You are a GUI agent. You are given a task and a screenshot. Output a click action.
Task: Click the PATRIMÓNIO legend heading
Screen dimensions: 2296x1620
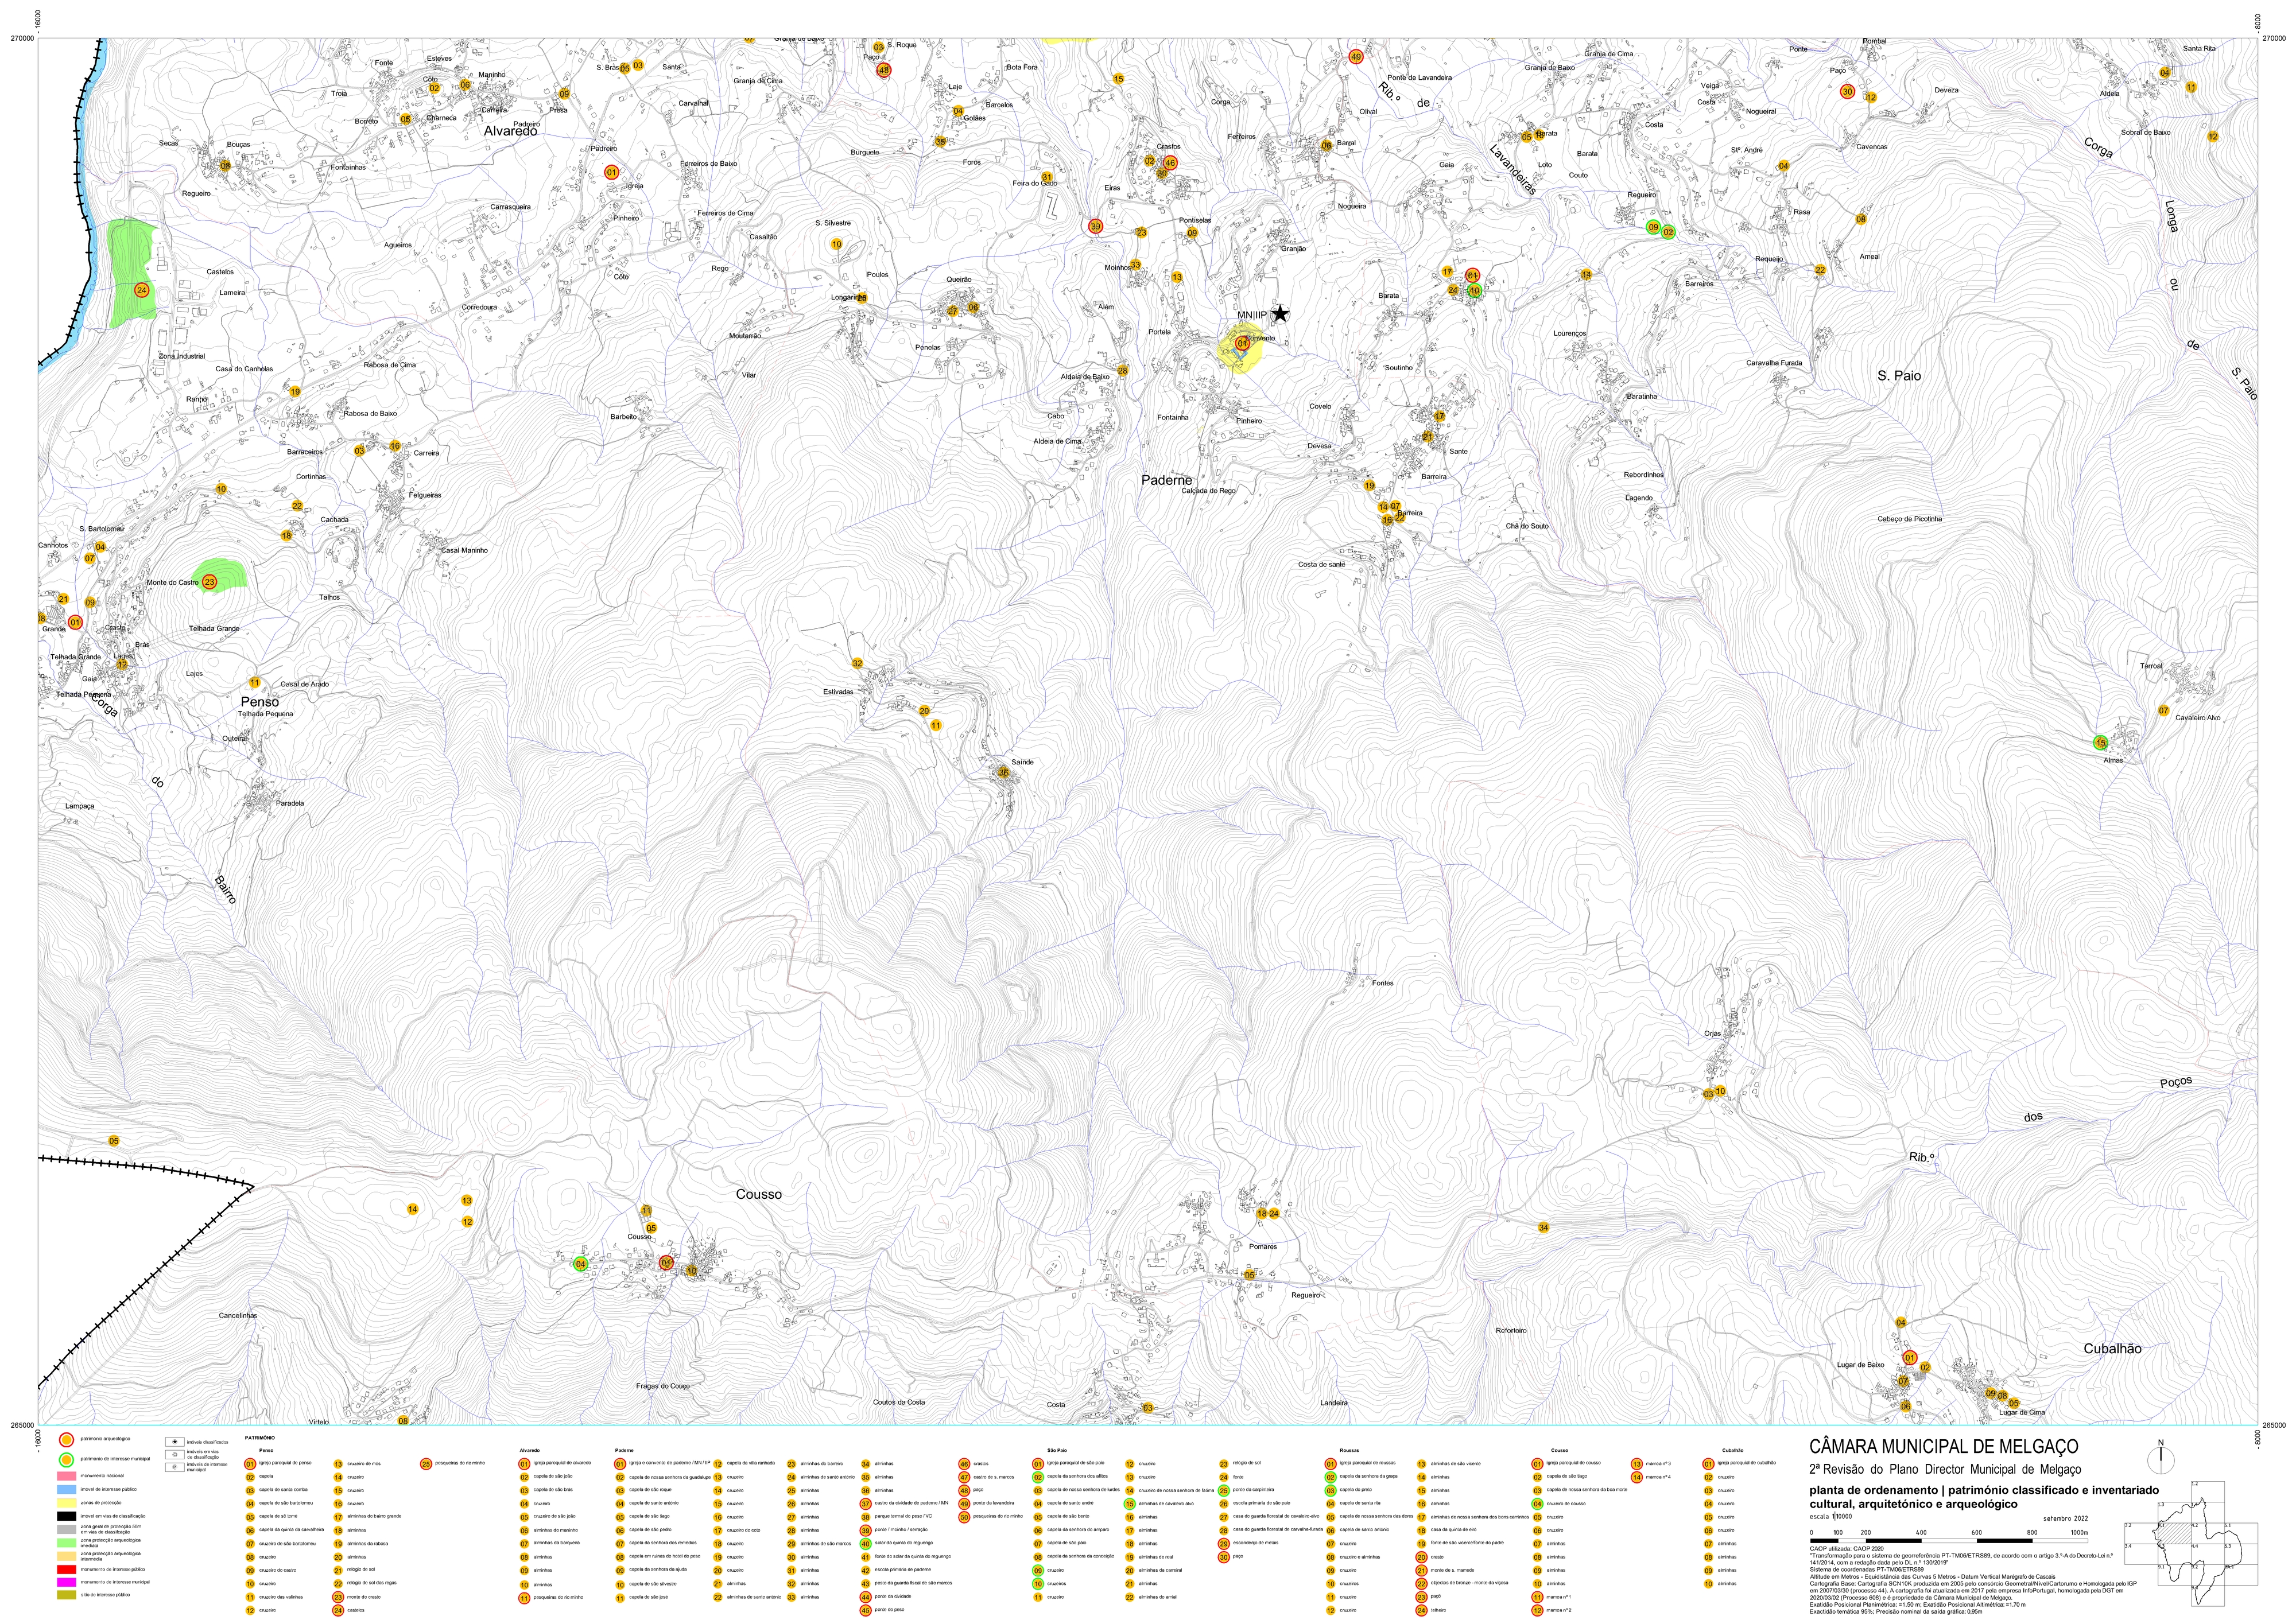click(x=260, y=1438)
